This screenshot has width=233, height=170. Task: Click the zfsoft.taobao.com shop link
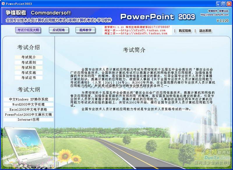coord(143,30)
